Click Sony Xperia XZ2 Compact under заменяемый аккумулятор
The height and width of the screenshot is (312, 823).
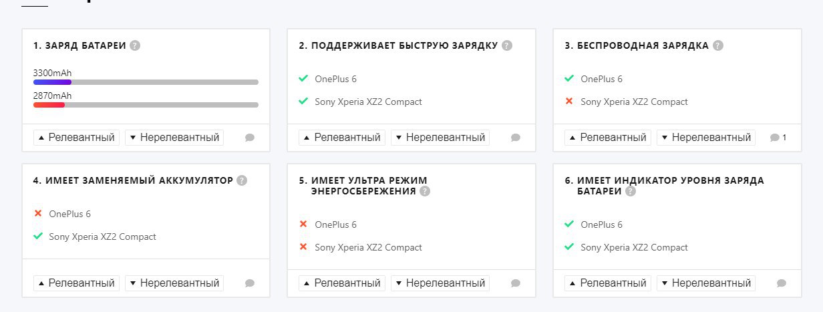coord(102,237)
